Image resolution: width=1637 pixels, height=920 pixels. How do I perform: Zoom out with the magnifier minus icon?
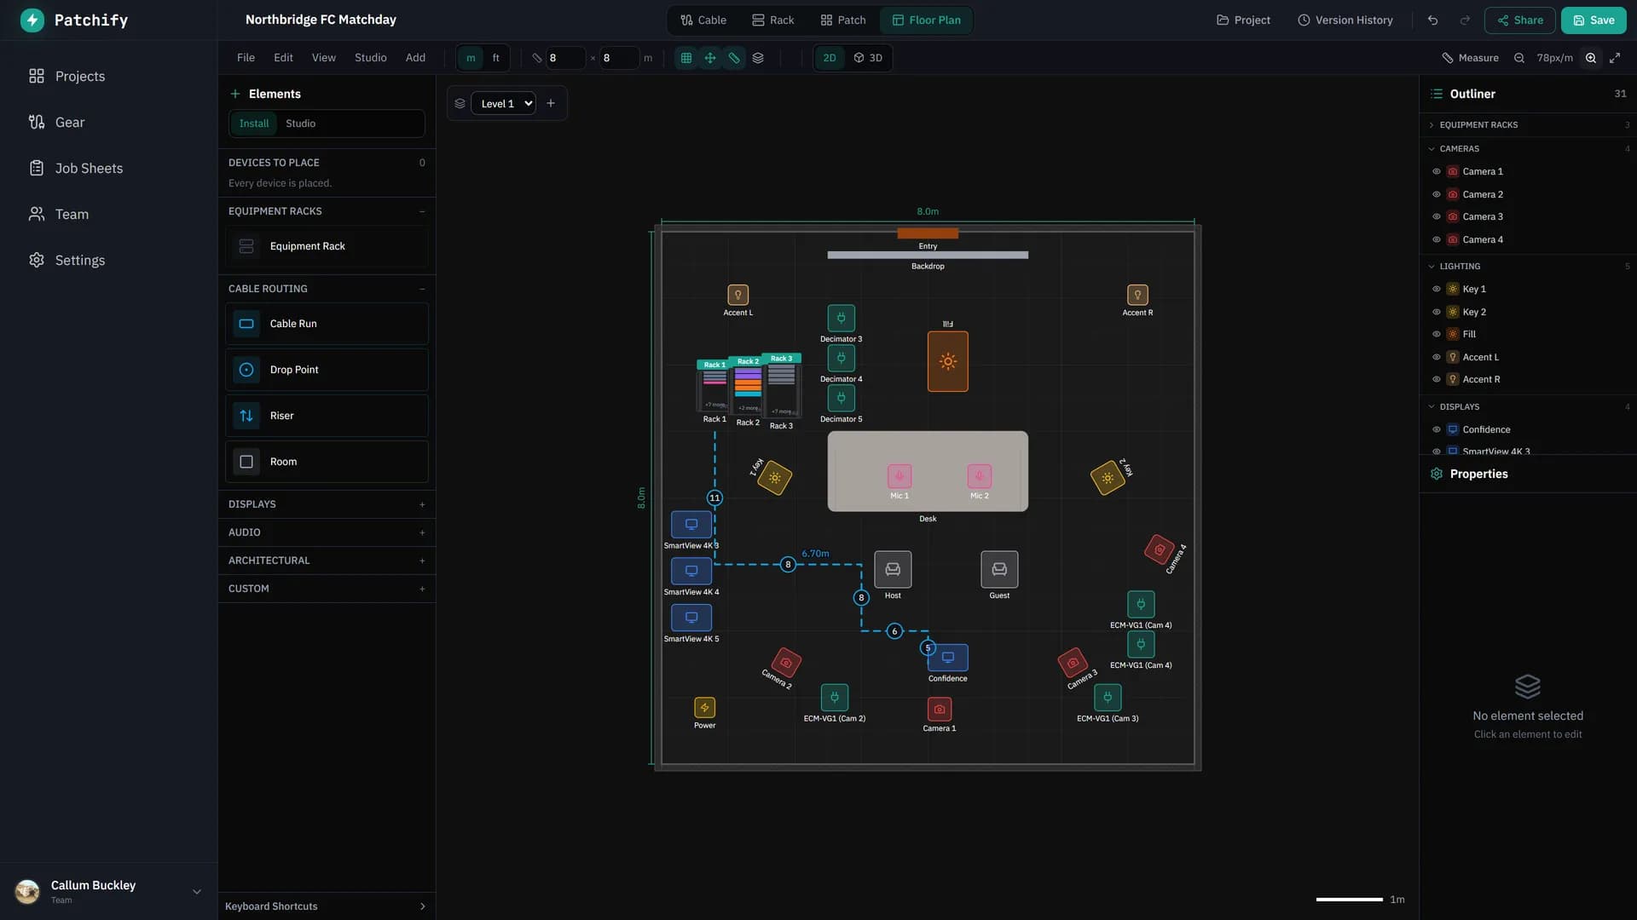(1519, 58)
